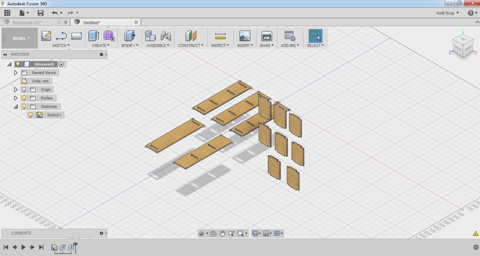The width and height of the screenshot is (480, 256).
Task: Open the CREATE menu
Action: point(101,45)
